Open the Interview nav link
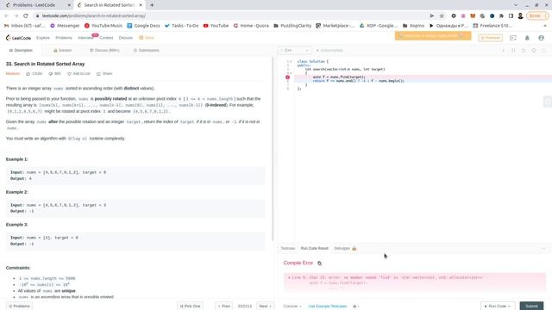This screenshot has height=310, width=552. click(85, 38)
